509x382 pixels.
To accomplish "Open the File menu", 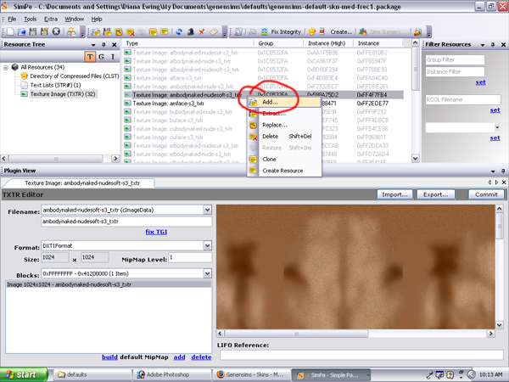I will coord(12,20).
